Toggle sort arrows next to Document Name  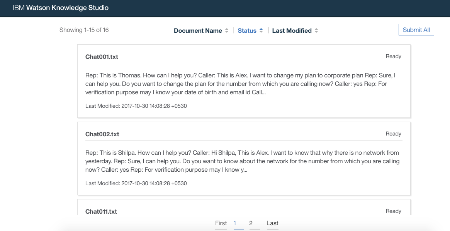(227, 30)
